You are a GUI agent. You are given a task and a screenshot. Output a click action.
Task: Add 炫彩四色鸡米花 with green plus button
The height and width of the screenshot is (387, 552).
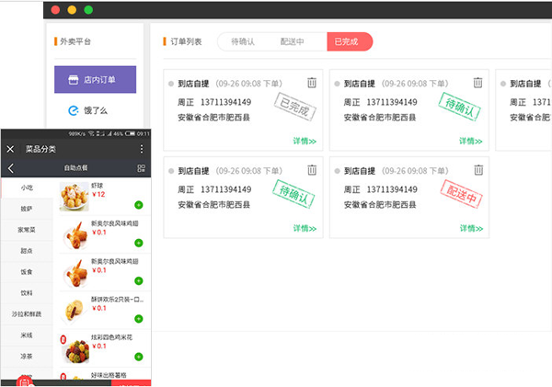(139, 357)
